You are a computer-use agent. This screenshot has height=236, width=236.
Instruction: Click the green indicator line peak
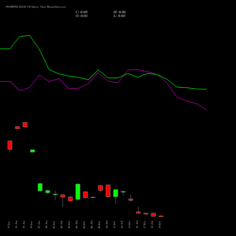pyautogui.click(x=29, y=35)
